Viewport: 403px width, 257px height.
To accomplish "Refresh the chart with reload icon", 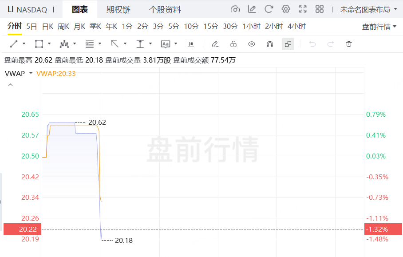I will coord(269,9).
